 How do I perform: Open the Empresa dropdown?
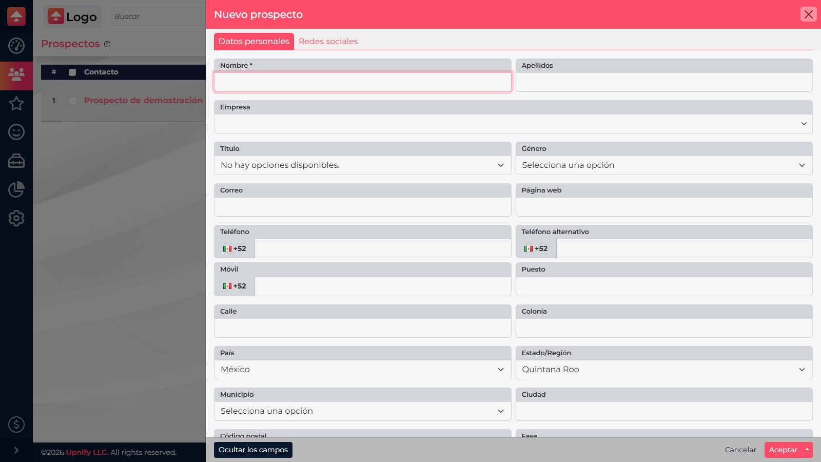point(513,124)
